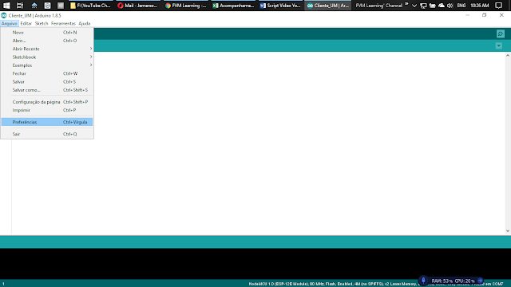Open the OneDrive cloud tray icon
This screenshot has width=511, height=287.
(x=442, y=6)
